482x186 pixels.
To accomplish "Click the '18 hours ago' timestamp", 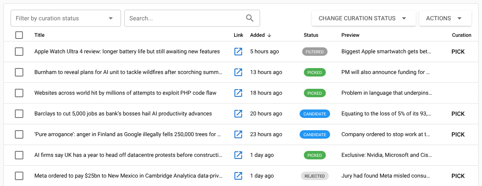I will pos(266,93).
